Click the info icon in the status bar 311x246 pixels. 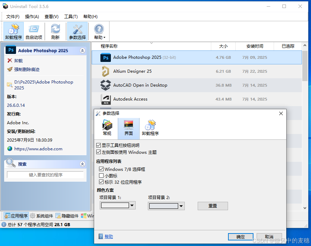coord(4,224)
